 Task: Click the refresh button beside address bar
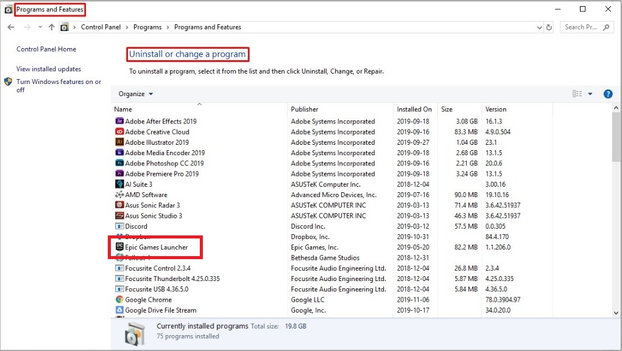tap(549, 27)
